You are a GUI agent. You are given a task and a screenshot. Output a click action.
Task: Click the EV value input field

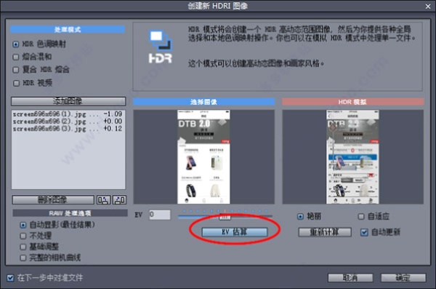coord(160,215)
